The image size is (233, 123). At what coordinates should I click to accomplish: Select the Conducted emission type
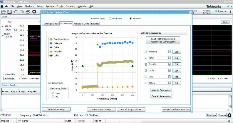coord(110,18)
